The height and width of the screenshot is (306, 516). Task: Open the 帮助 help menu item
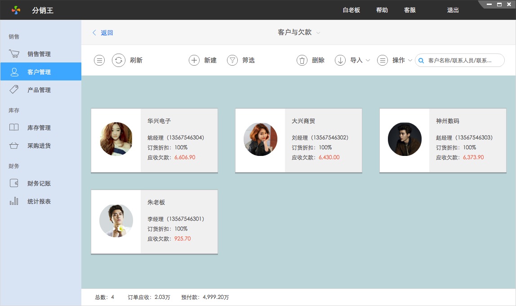pyautogui.click(x=382, y=10)
